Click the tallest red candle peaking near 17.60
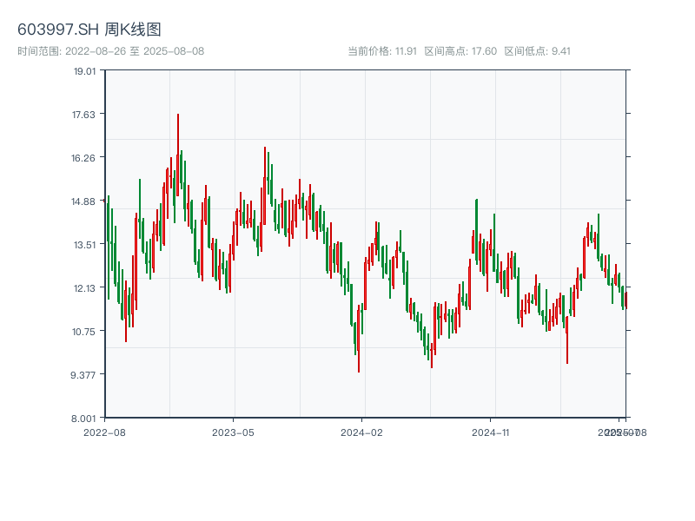The image size is (695, 521). [178, 155]
